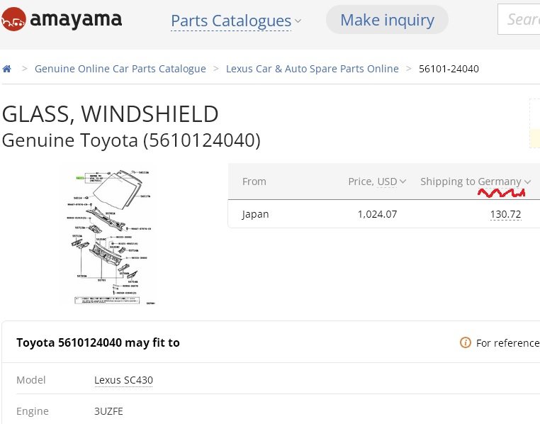Go to Genuine Online Car Parts Catalogue
The image size is (540, 424).
tap(120, 69)
